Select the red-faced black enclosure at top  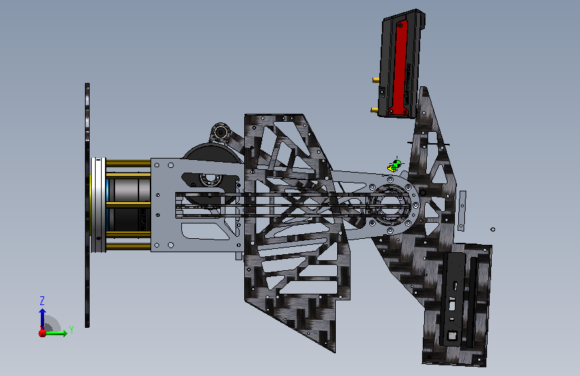(x=402, y=64)
